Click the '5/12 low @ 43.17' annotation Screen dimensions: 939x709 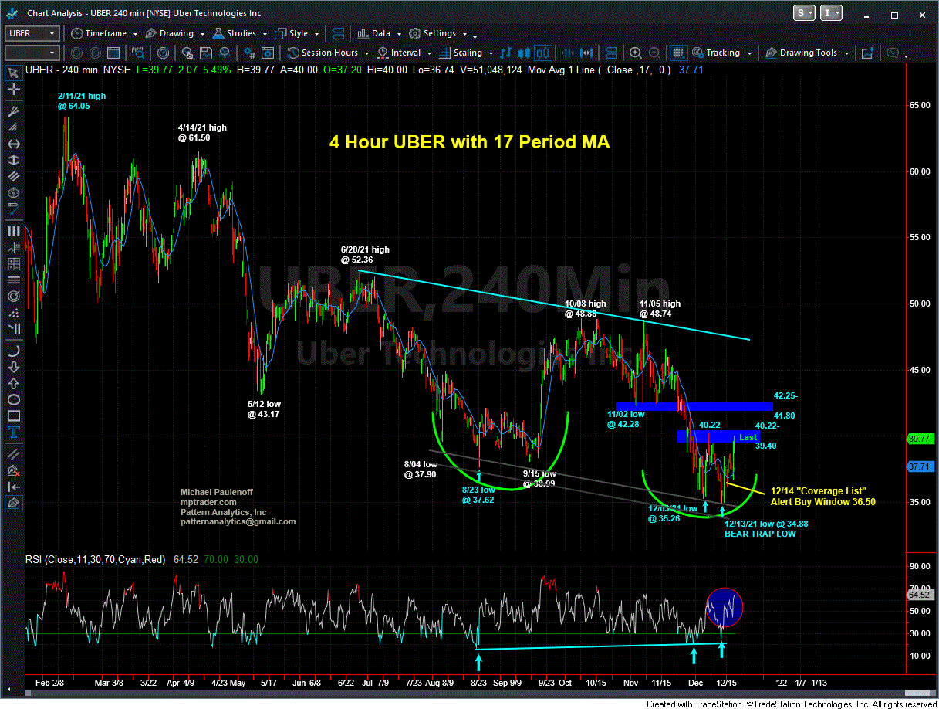(263, 409)
